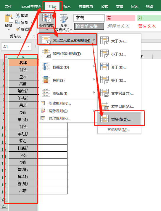
Task: Click the Format as Table icon
Action: [x=64, y=18]
